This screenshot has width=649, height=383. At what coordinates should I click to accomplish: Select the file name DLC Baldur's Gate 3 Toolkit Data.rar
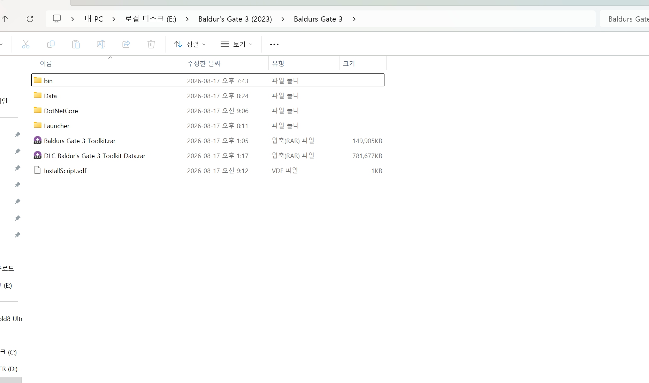tap(95, 156)
